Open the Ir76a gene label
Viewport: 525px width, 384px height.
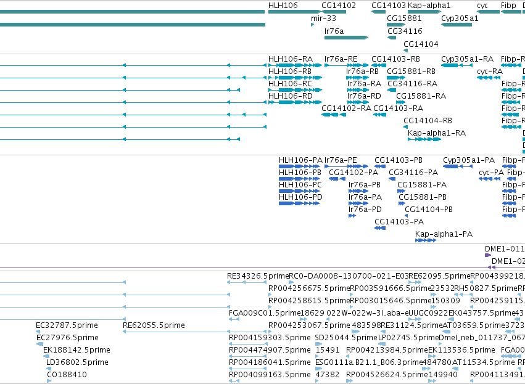334,31
